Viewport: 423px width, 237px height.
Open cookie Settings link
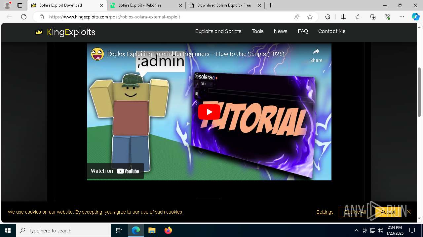(325, 212)
